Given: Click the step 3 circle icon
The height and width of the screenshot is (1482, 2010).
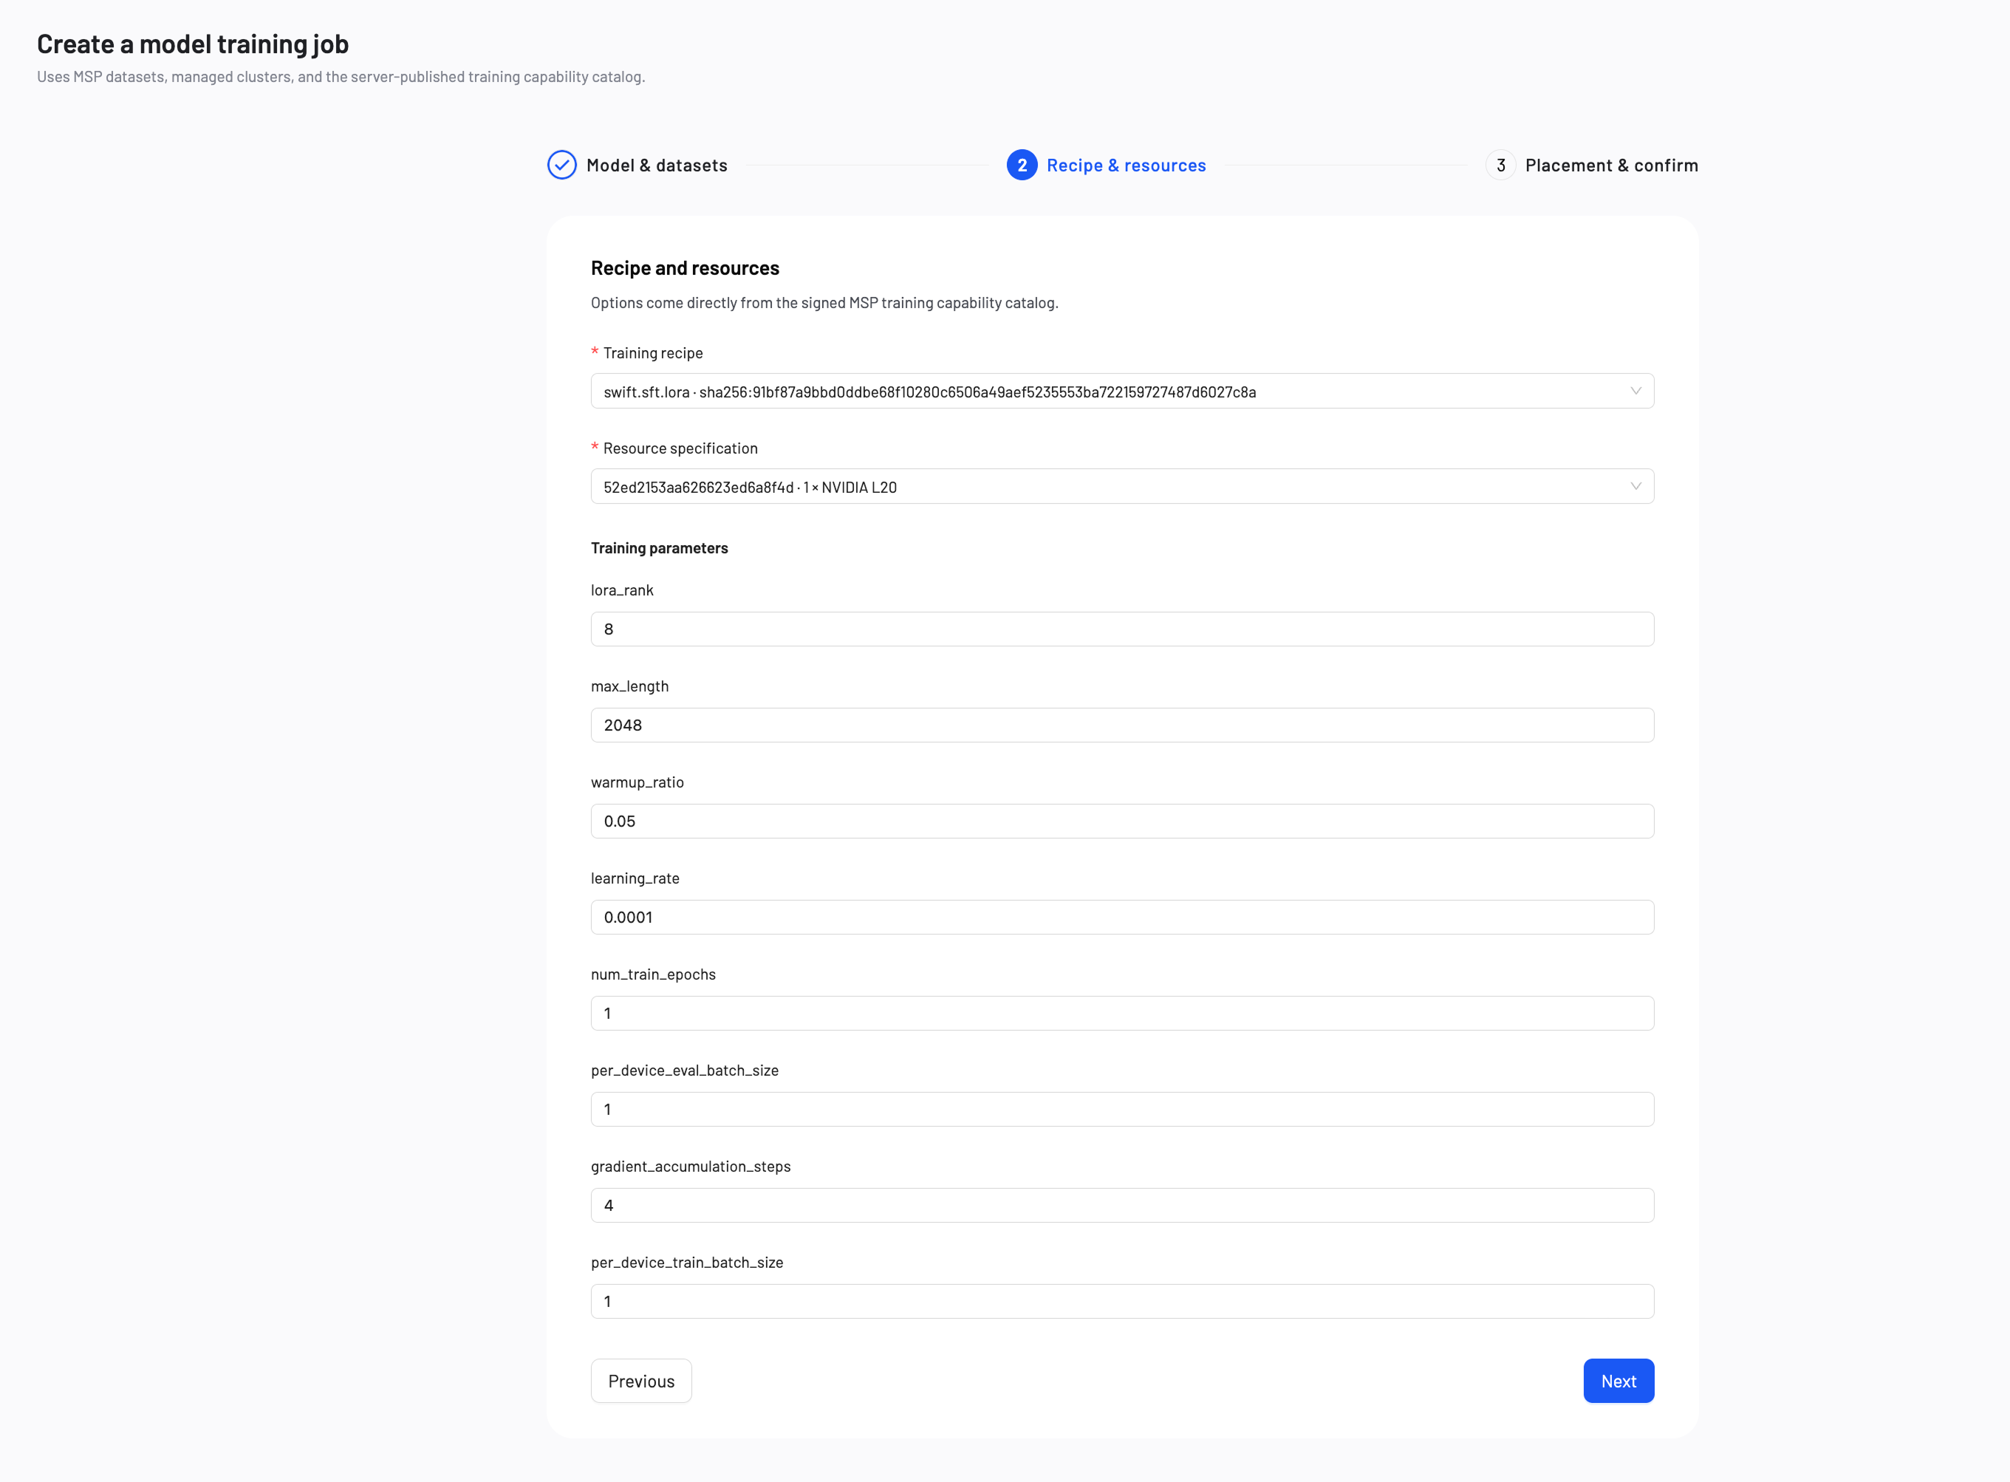Looking at the screenshot, I should (1500, 165).
